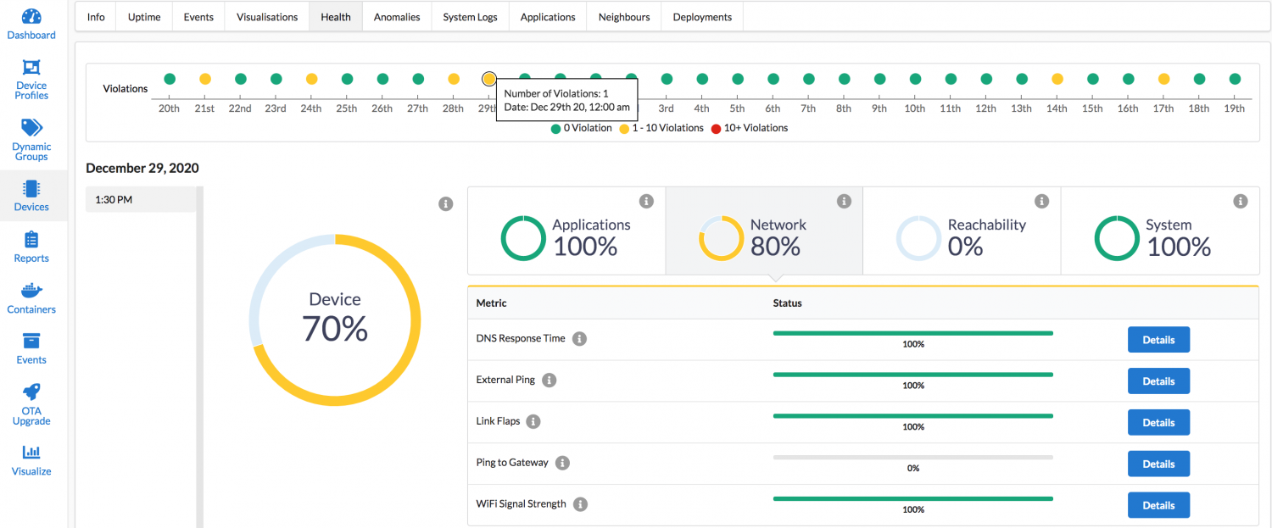
Task: Click the yellow 24th violations dot
Action: click(x=311, y=79)
